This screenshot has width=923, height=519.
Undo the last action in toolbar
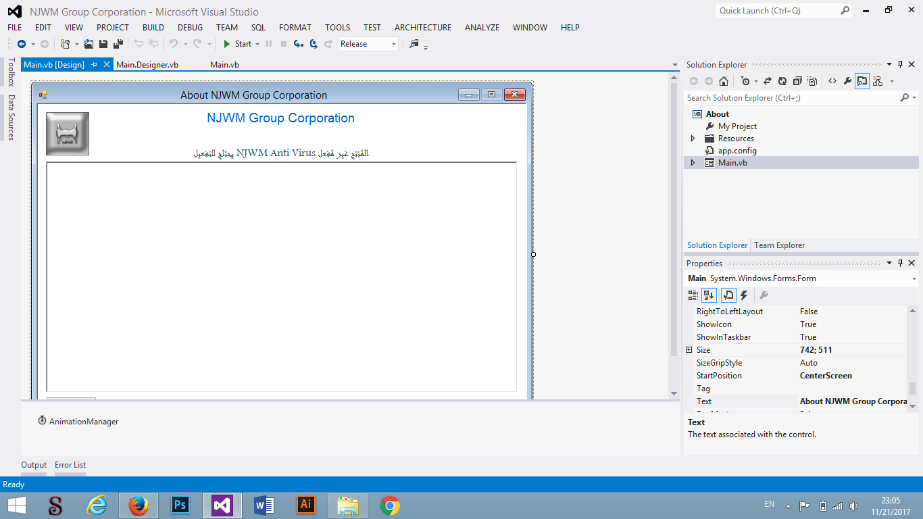click(174, 44)
